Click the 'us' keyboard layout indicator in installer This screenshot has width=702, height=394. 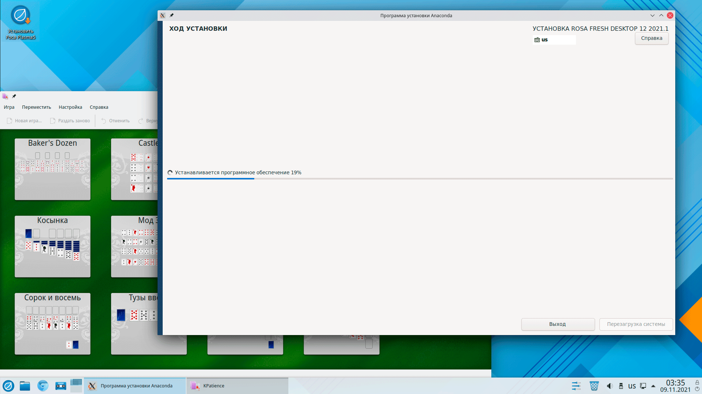(554, 40)
